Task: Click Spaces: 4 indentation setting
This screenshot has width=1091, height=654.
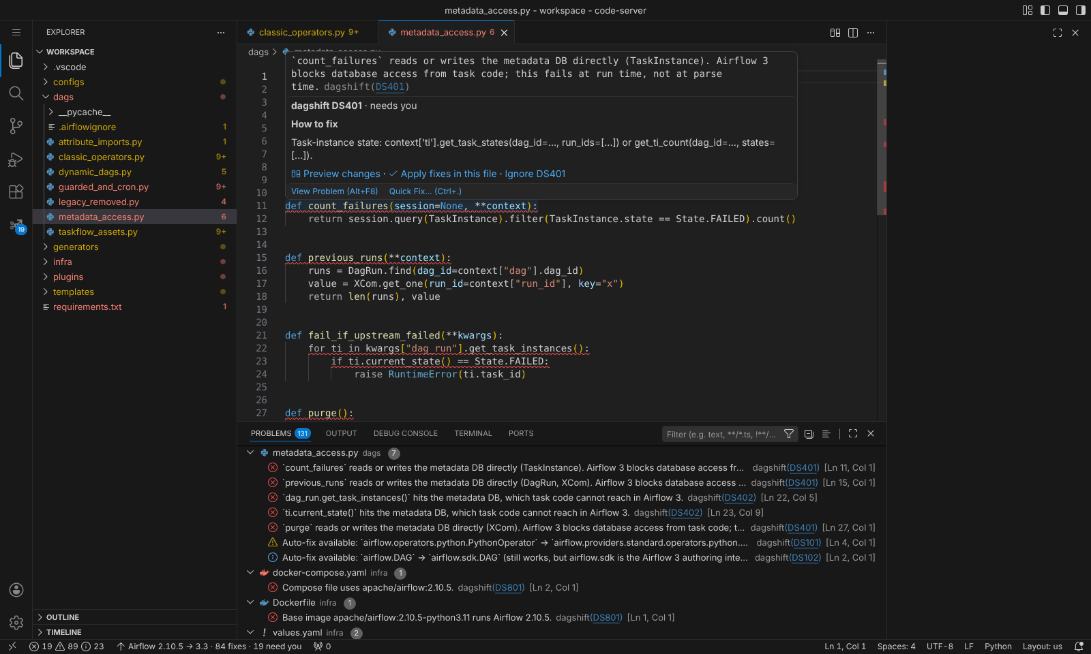Action: point(896,647)
